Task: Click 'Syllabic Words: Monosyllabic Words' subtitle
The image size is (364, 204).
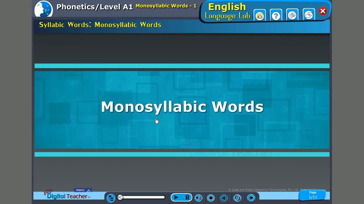Action: coord(100,25)
